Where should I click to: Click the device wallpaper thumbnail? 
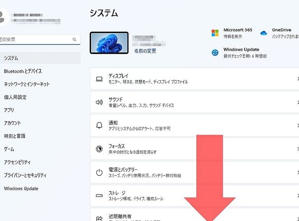point(110,42)
